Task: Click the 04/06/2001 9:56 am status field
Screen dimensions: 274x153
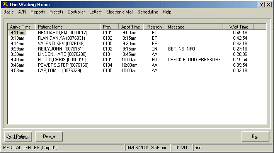Action: pyautogui.click(x=148, y=148)
